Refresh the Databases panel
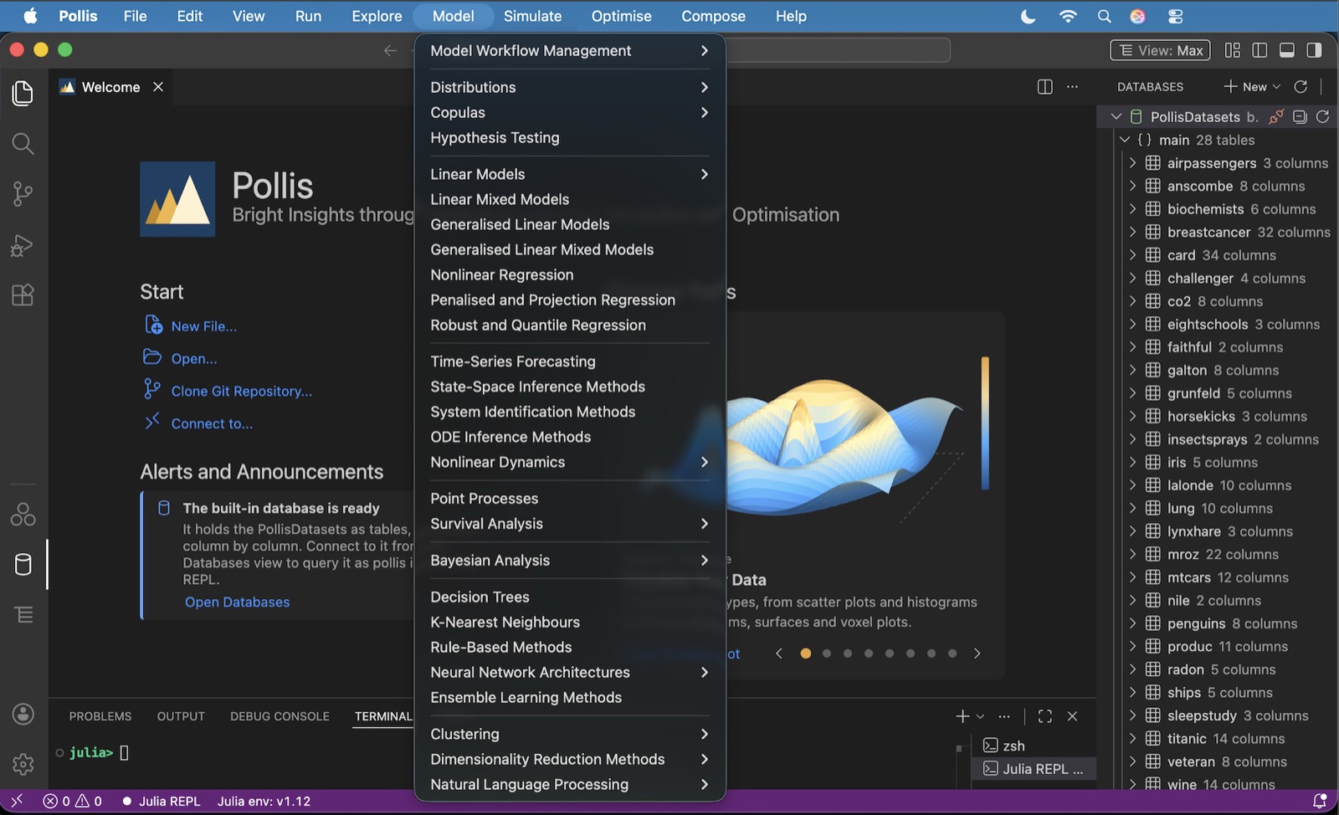Screen dimensions: 1339x815 pyautogui.click(x=1301, y=86)
